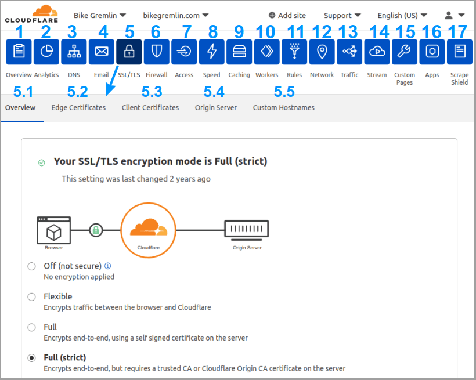Click the Scrape Shield label text
Viewport: 476px width, 380px height.
pos(460,78)
